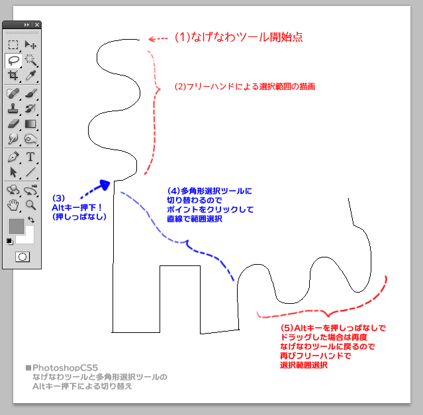423x415 pixels.
Task: Select the Move tool
Action: click(x=30, y=44)
